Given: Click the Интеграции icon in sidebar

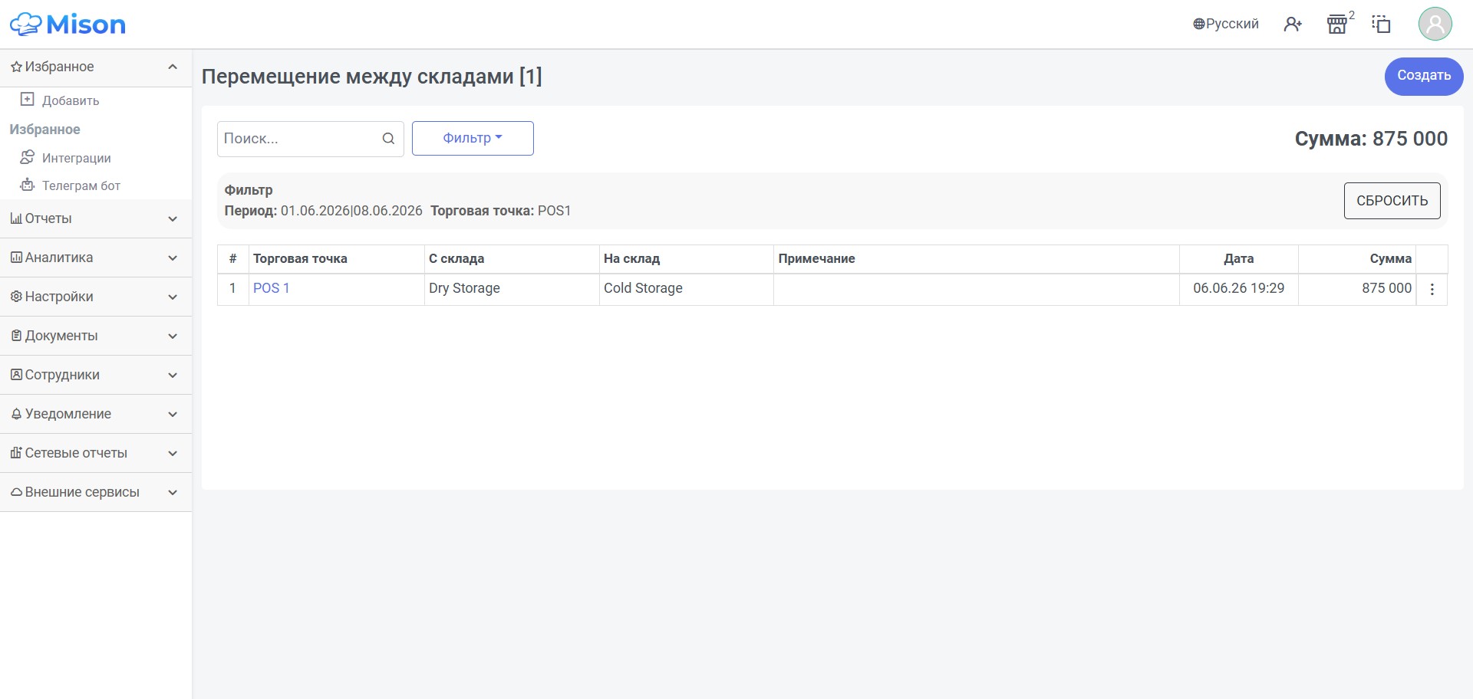Looking at the screenshot, I should pyautogui.click(x=27, y=157).
